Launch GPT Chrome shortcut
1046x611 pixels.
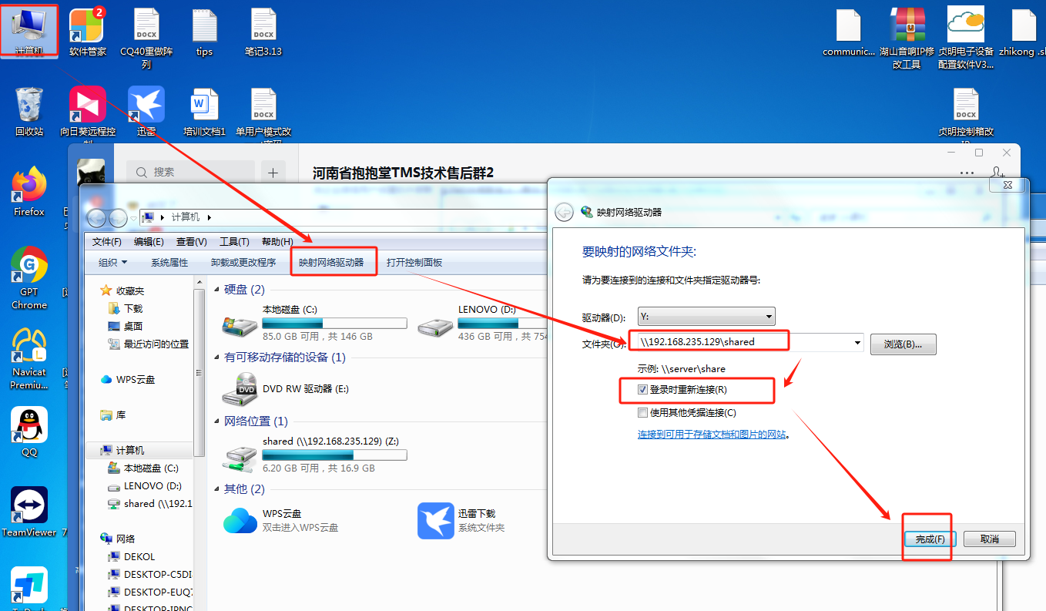29,277
